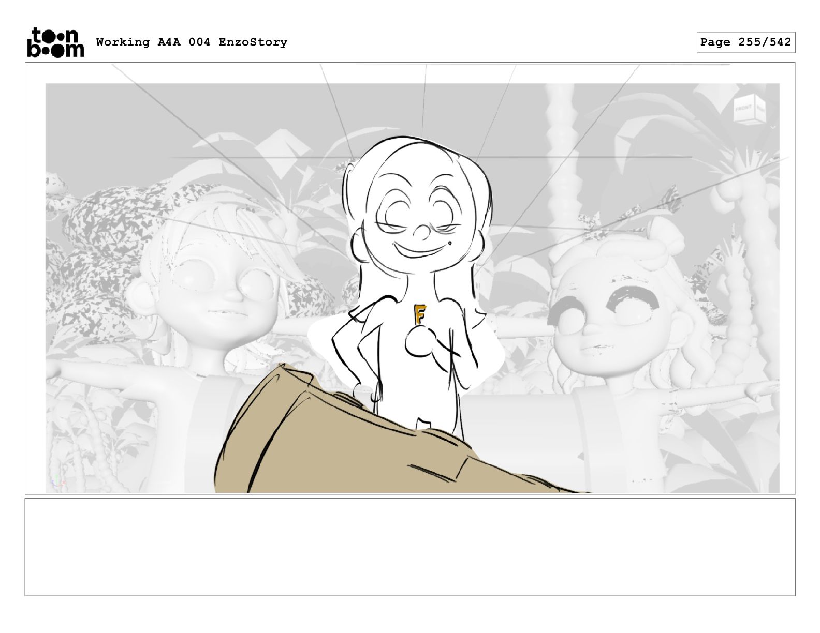Image resolution: width=820 pixels, height=633 pixels.
Task: Click the 'Page 255/542' page indicator box
Action: click(745, 42)
